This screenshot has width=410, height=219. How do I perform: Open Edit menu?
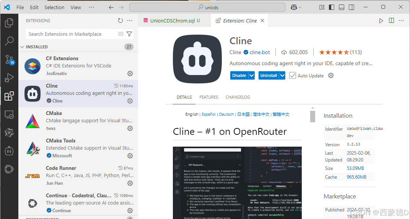click(34, 7)
